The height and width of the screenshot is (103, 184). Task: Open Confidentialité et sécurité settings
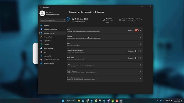coord(53,60)
